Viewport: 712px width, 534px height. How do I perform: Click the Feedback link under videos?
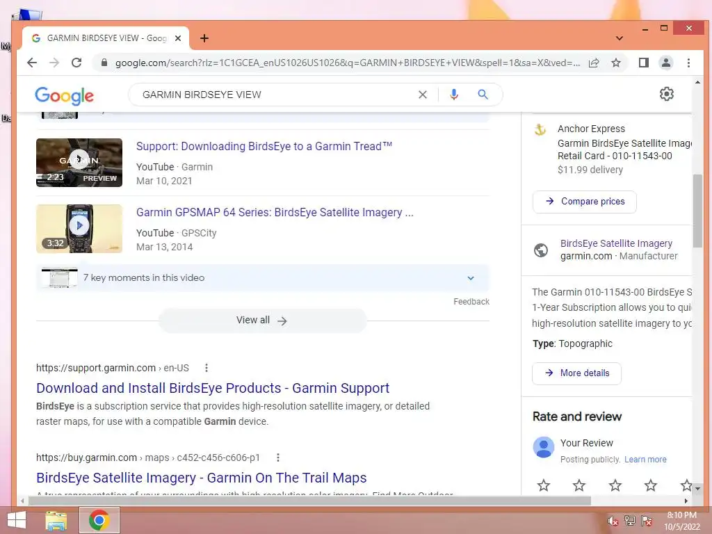pyautogui.click(x=471, y=302)
